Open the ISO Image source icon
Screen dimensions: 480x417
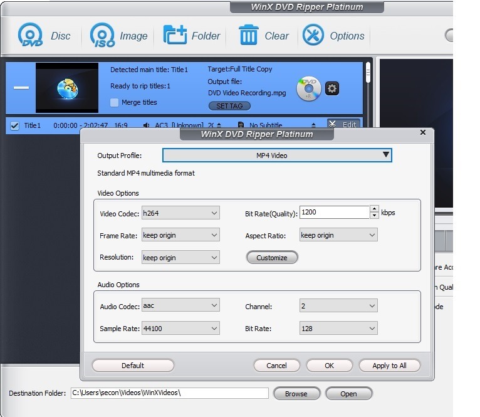(103, 35)
